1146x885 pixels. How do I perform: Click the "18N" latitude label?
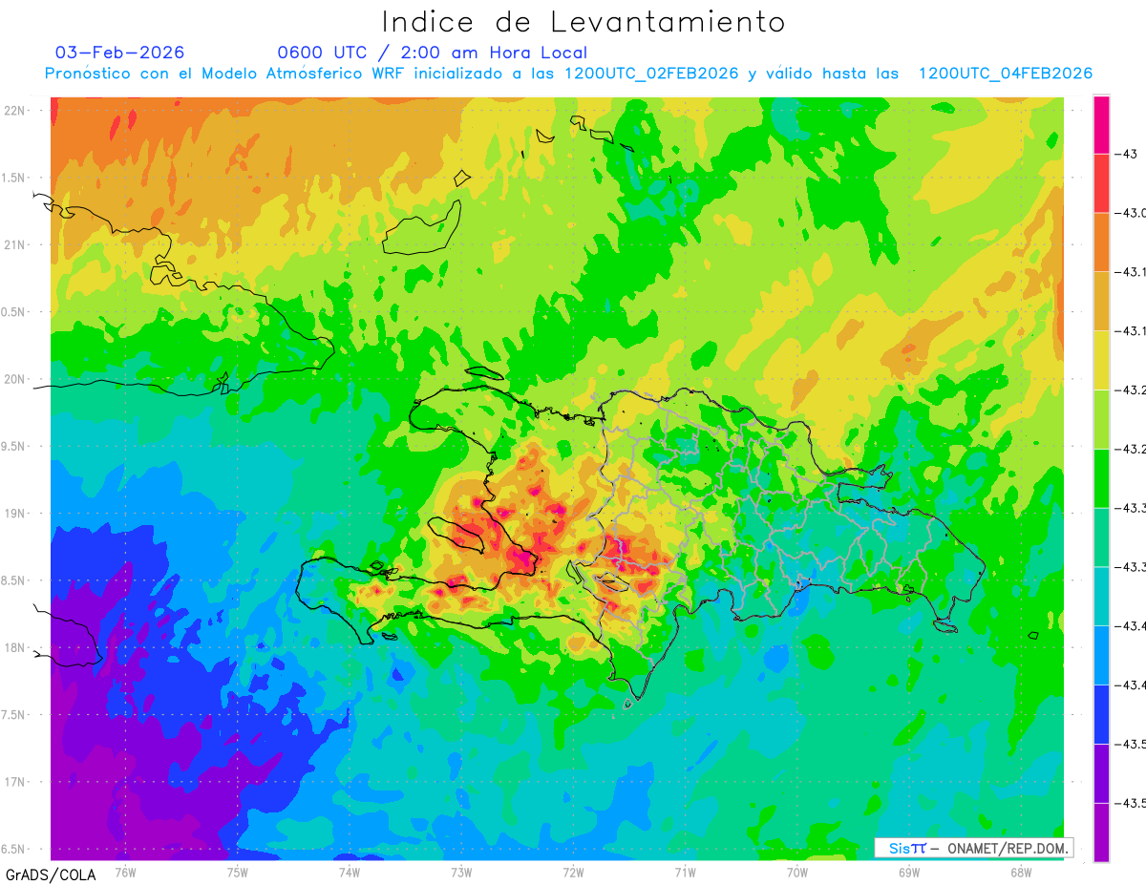click(x=14, y=647)
